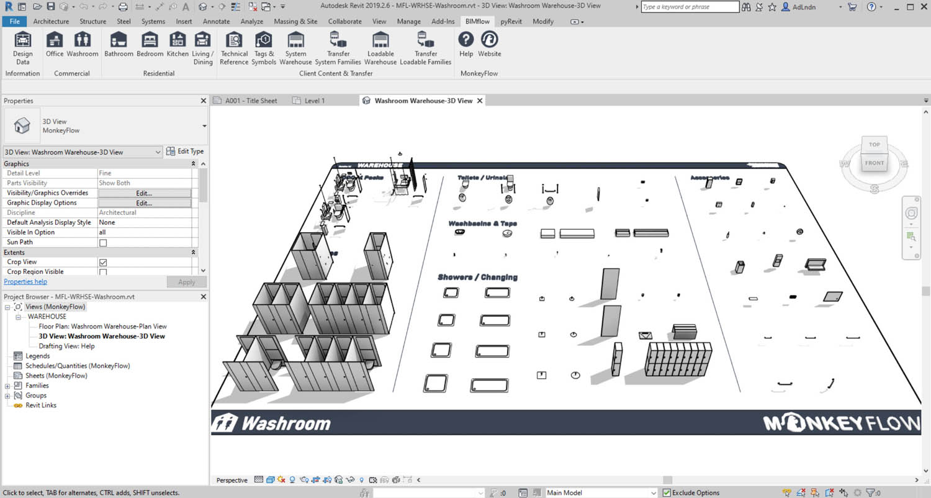The image size is (931, 498).
Task: Toggle the Exclude Options checkbox
Action: coord(667,492)
